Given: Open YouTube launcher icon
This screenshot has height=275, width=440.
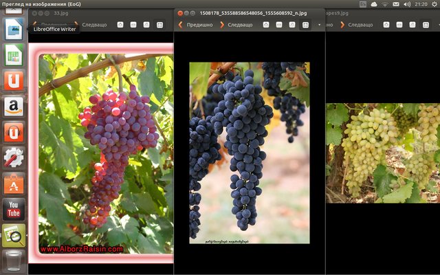Looking at the screenshot, I should click(14, 210).
